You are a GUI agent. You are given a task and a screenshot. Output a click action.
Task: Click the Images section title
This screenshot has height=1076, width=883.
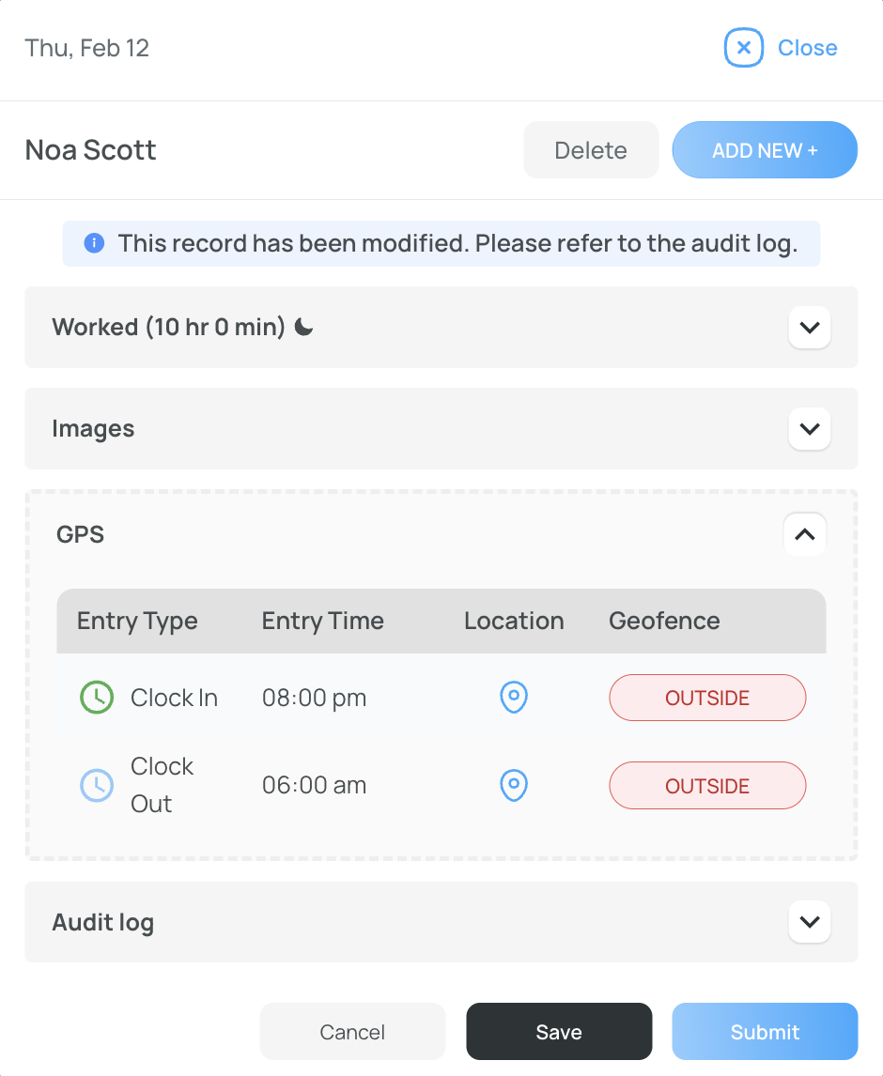93,429
